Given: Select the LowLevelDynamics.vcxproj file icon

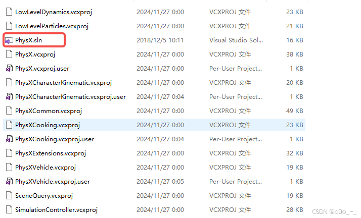Looking at the screenshot, I should coord(9,12).
